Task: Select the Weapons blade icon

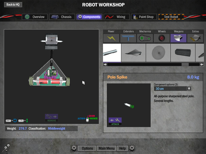Action: click(x=178, y=38)
